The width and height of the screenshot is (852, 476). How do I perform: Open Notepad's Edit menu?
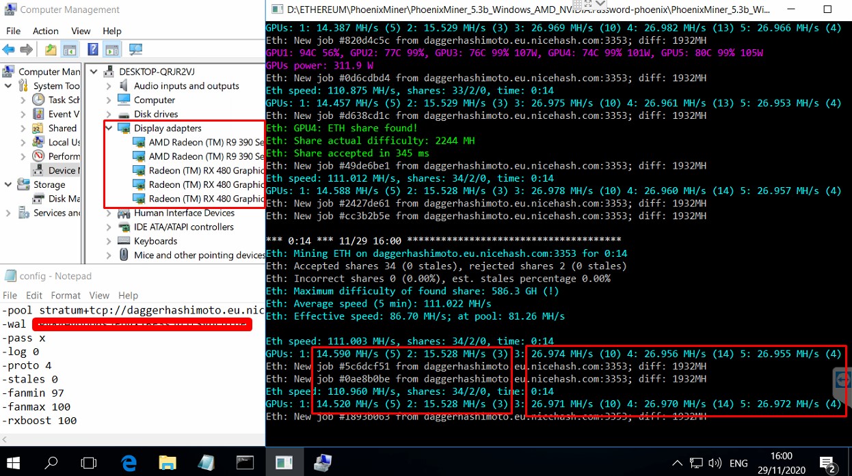34,295
